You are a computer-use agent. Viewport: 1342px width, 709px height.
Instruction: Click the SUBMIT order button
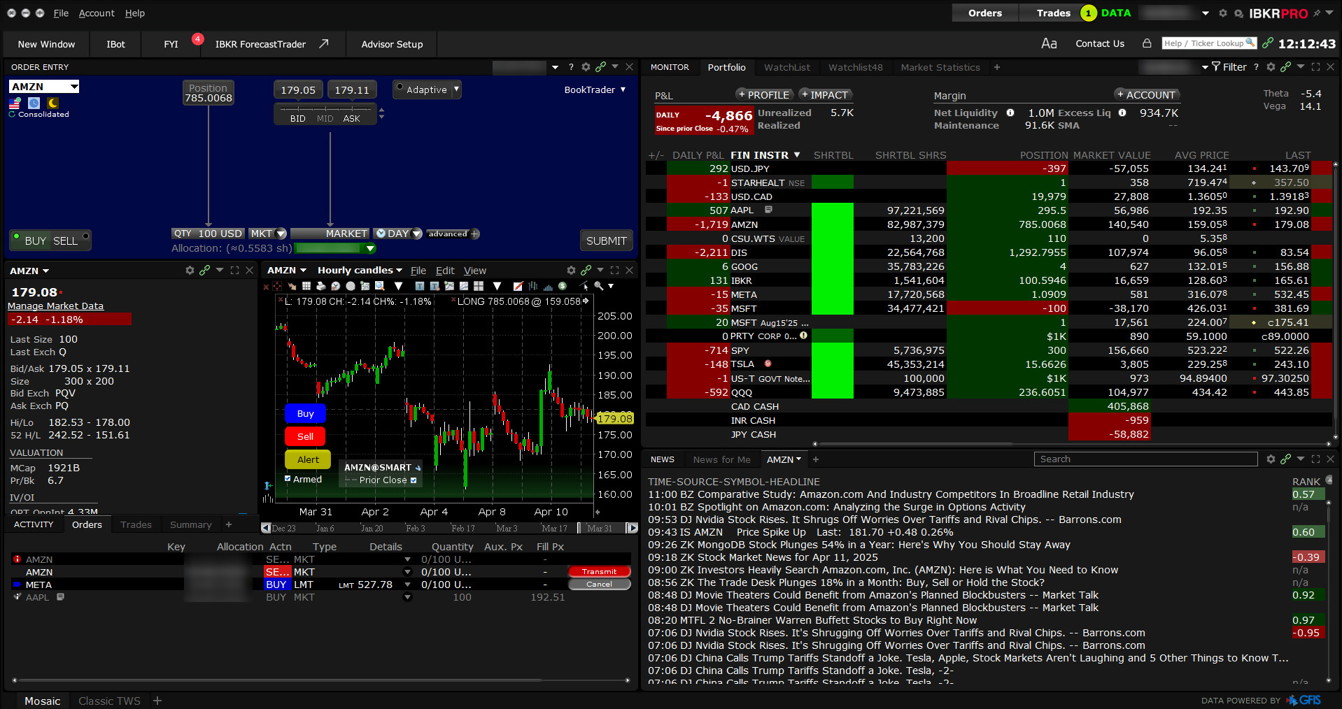[x=606, y=240]
